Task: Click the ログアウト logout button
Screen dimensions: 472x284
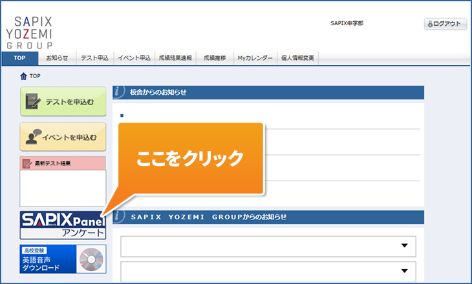Action: (445, 24)
